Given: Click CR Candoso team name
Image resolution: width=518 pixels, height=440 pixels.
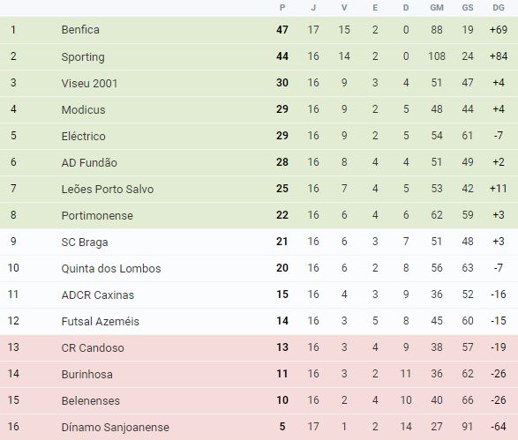Looking at the screenshot, I should 93,348.
